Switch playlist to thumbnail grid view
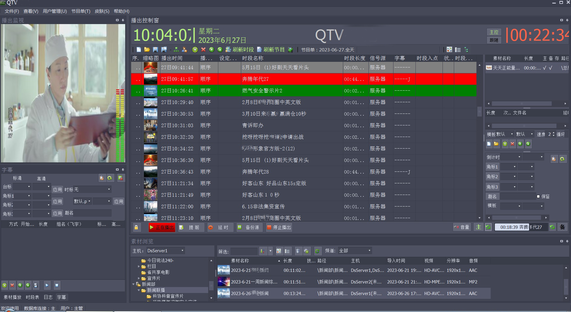The height and width of the screenshot is (312, 571). coord(449,50)
